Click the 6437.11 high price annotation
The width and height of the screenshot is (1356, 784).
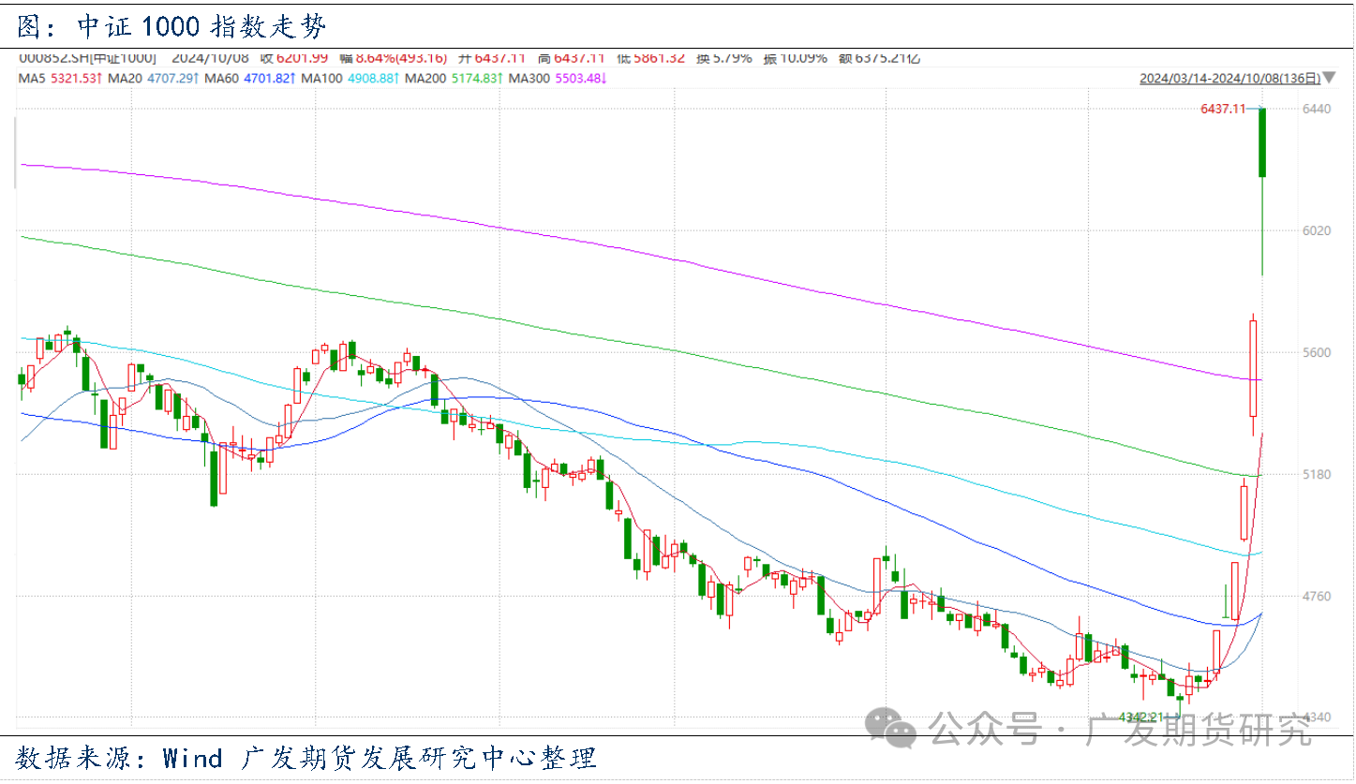[x=1222, y=110]
